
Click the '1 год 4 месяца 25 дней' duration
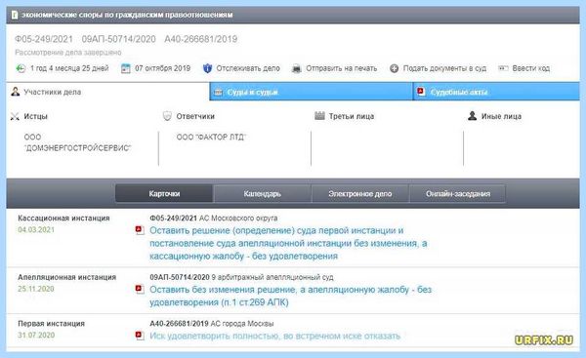pyautogui.click(x=69, y=68)
